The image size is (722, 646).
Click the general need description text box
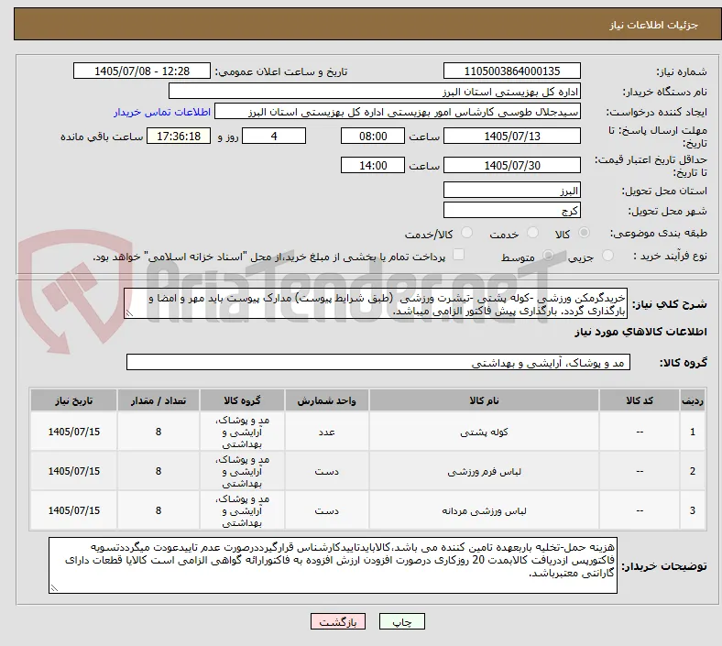point(376,304)
